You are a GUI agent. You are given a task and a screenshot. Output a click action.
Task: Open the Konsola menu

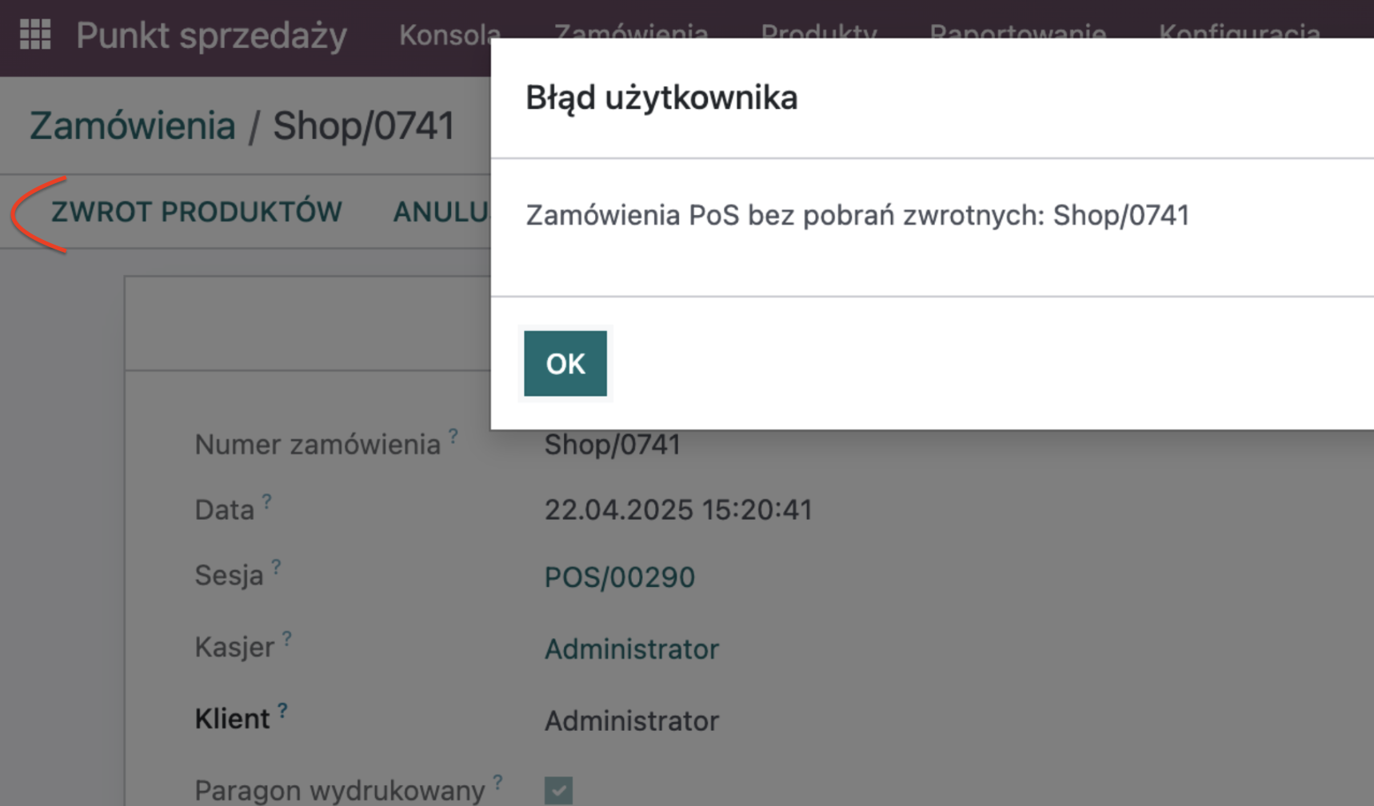tap(449, 34)
